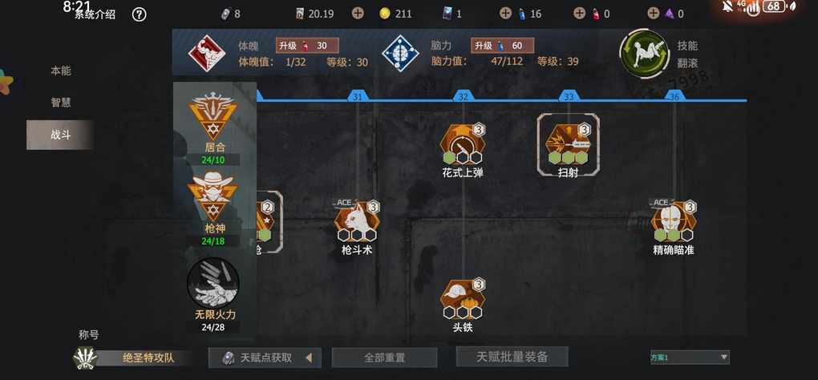Jump to level 33 timeline marker

click(569, 96)
